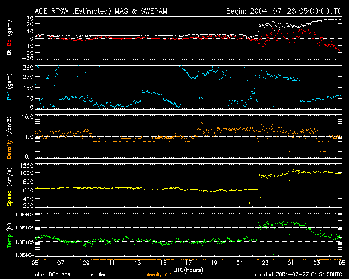Click the '1.0E+07' tick on Temp axis

coord(25,215)
